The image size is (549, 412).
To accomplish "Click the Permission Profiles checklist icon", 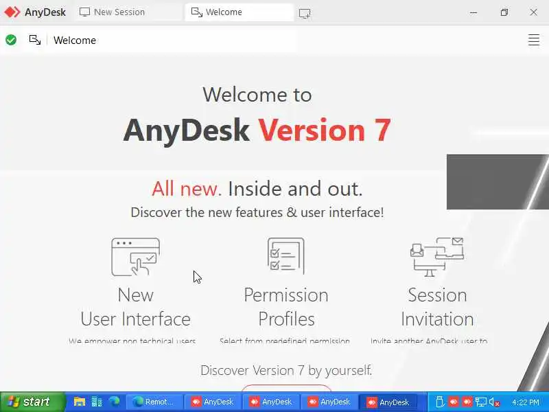I will coord(285,255).
